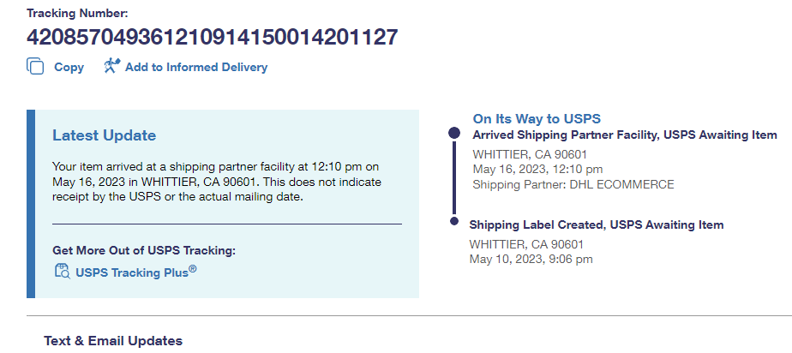792x353 pixels.
Task: Click the Shipping Label Created status title
Action: click(x=597, y=224)
